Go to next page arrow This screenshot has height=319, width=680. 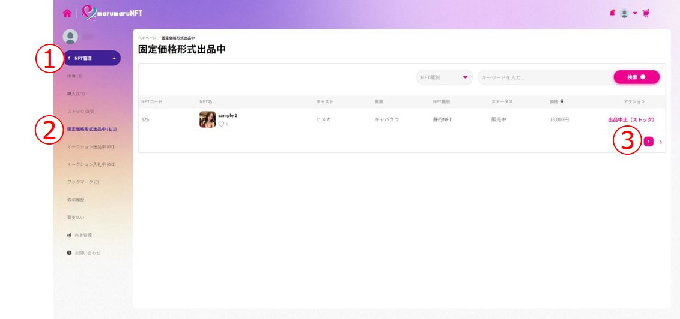tap(661, 142)
